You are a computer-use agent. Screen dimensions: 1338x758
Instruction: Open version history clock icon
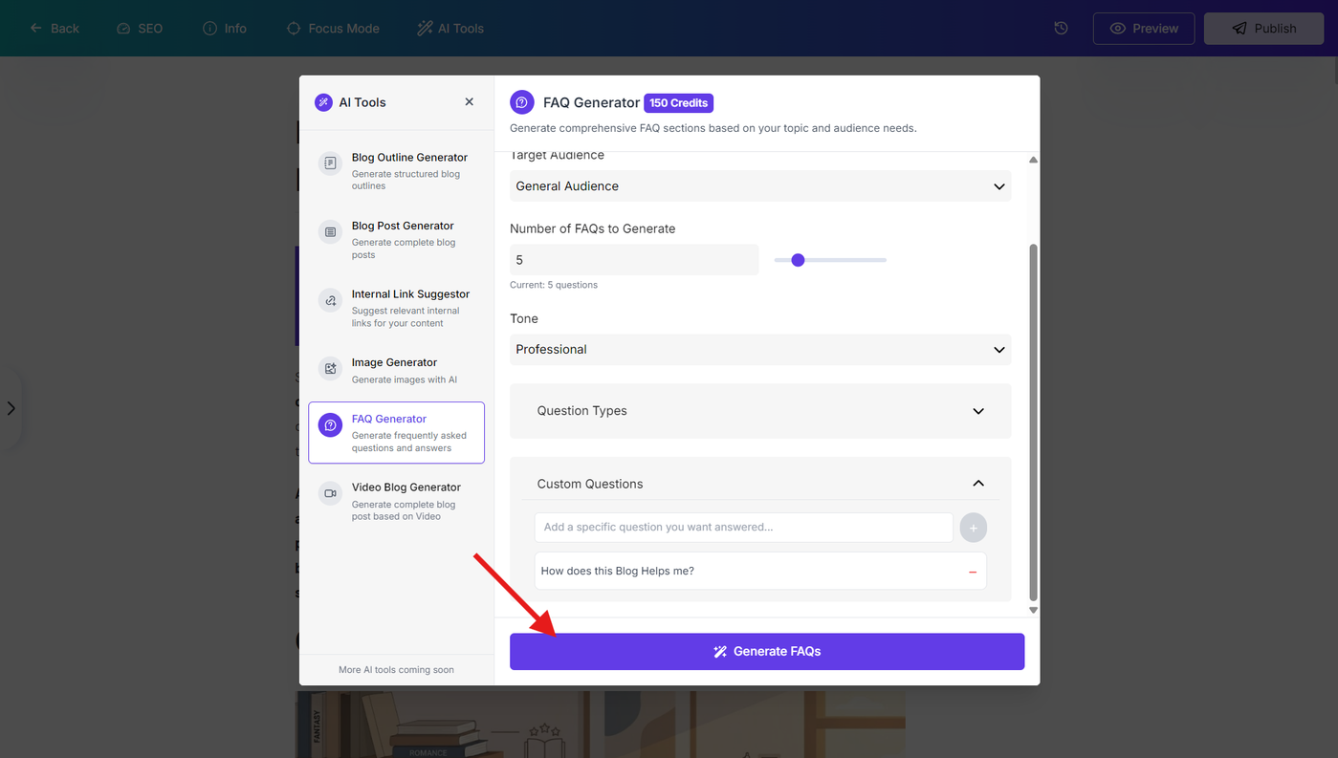1061,29
